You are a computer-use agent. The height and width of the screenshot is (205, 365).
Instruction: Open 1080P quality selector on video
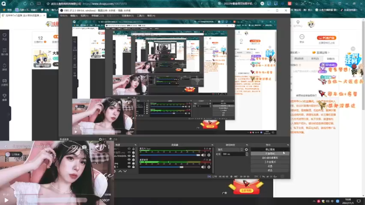104,200
